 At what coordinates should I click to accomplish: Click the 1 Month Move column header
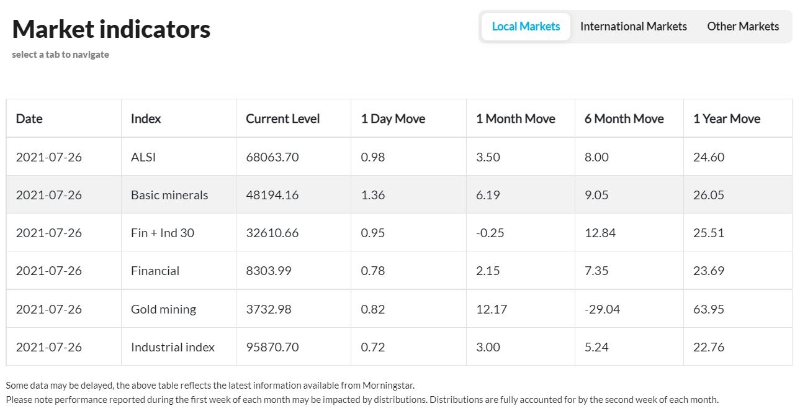[x=521, y=119]
